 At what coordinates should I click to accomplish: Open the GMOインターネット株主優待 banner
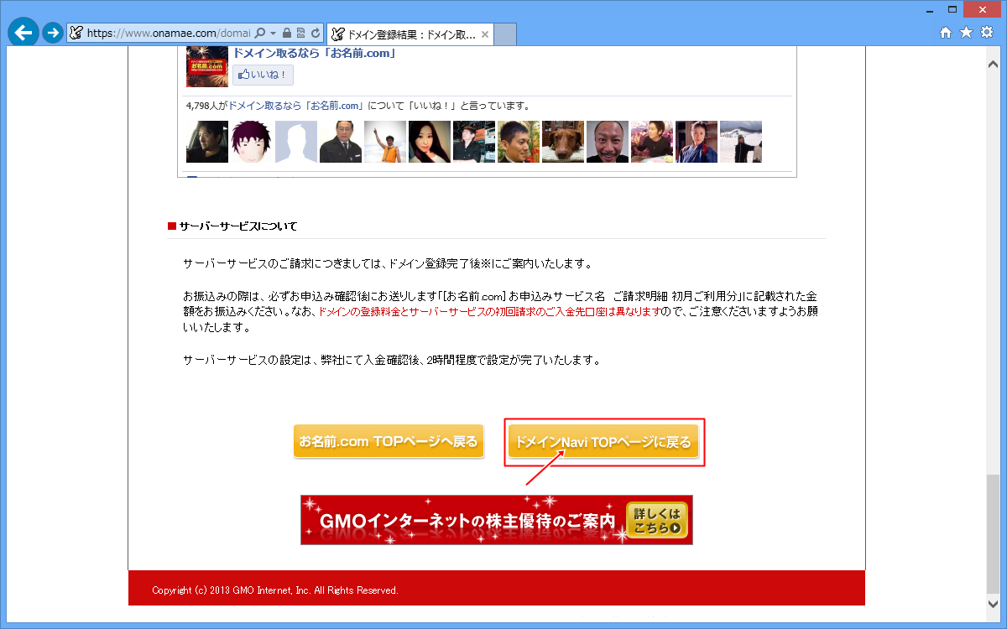[x=496, y=520]
